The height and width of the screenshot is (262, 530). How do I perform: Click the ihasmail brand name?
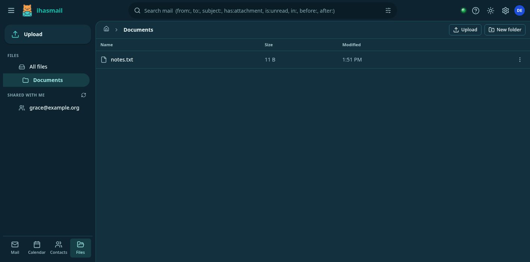[50, 10]
